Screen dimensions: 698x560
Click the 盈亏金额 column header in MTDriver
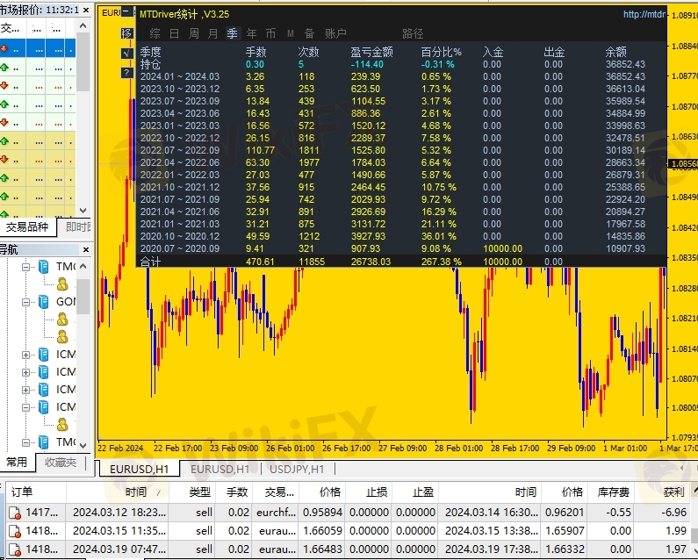pyautogui.click(x=371, y=52)
